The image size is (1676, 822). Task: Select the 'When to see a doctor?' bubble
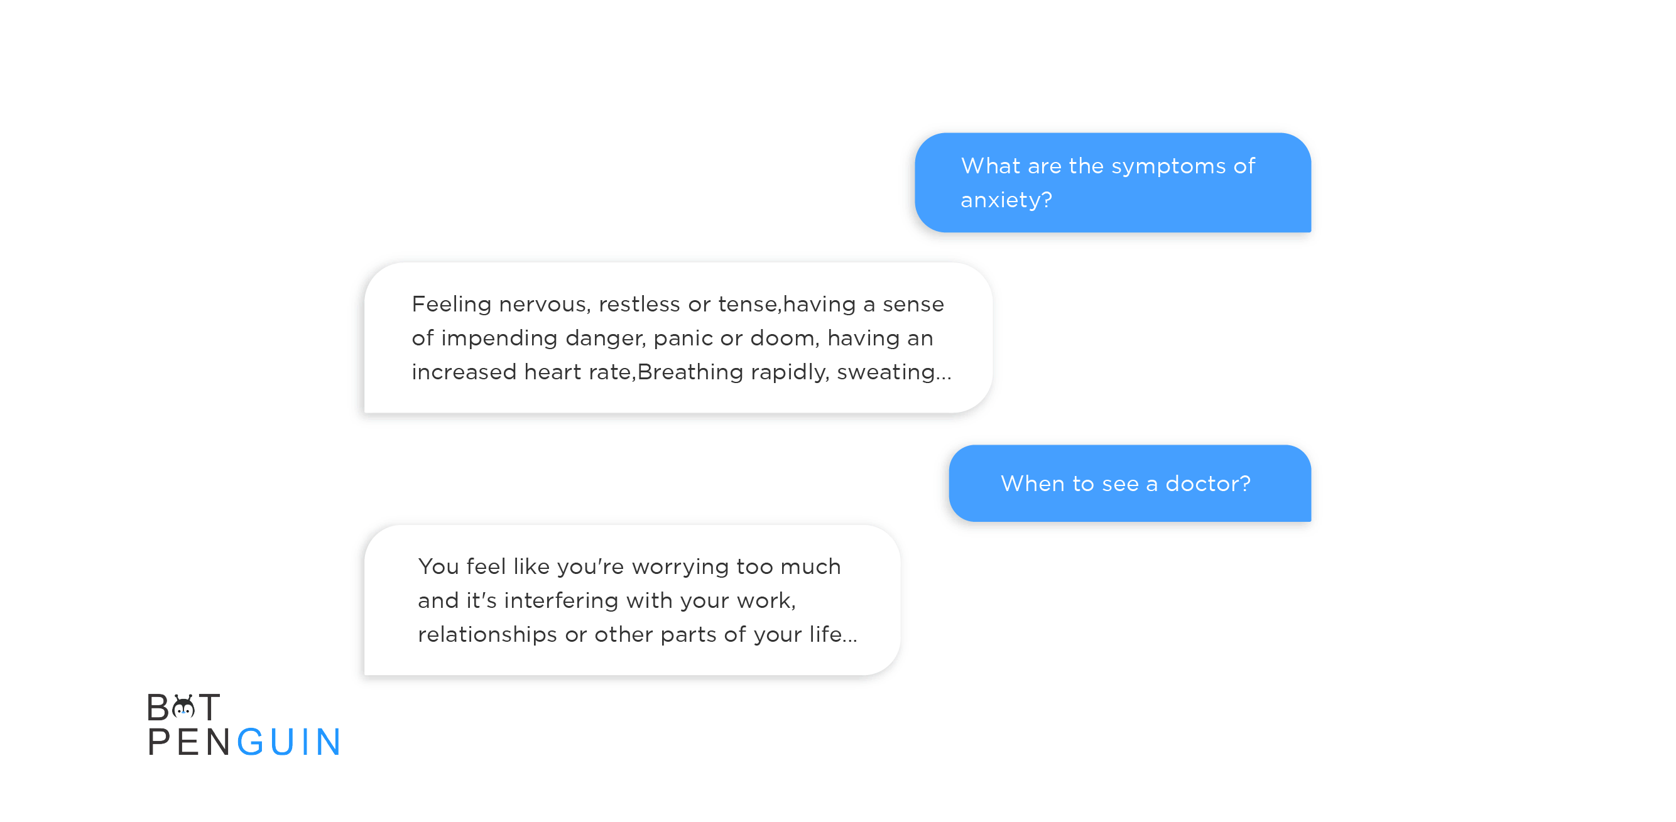point(1129,483)
